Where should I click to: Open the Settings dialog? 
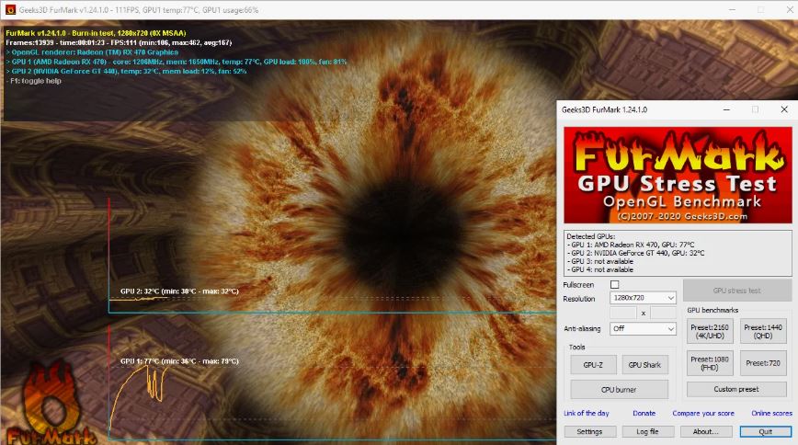pos(589,431)
